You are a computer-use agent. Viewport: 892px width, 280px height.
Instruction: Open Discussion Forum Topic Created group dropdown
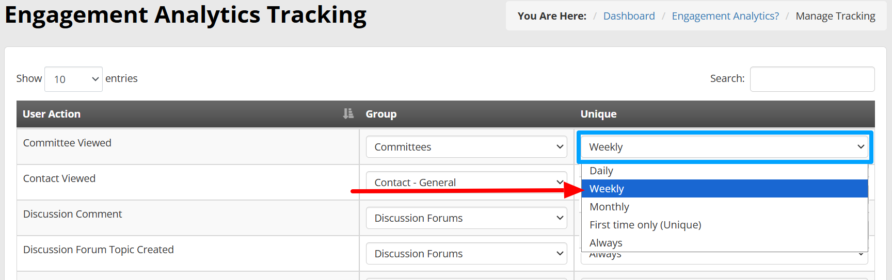point(467,254)
